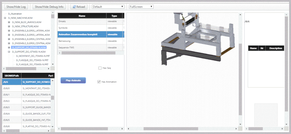Uncheck the Has Animation checkbox
Image resolution: width=291 pixels, height=134 pixels.
pos(99,82)
